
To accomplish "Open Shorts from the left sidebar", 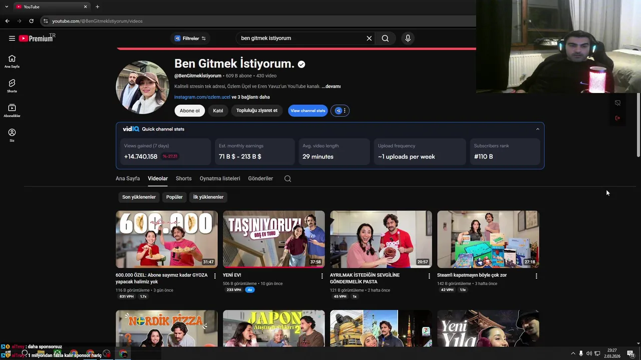I will tap(12, 85).
